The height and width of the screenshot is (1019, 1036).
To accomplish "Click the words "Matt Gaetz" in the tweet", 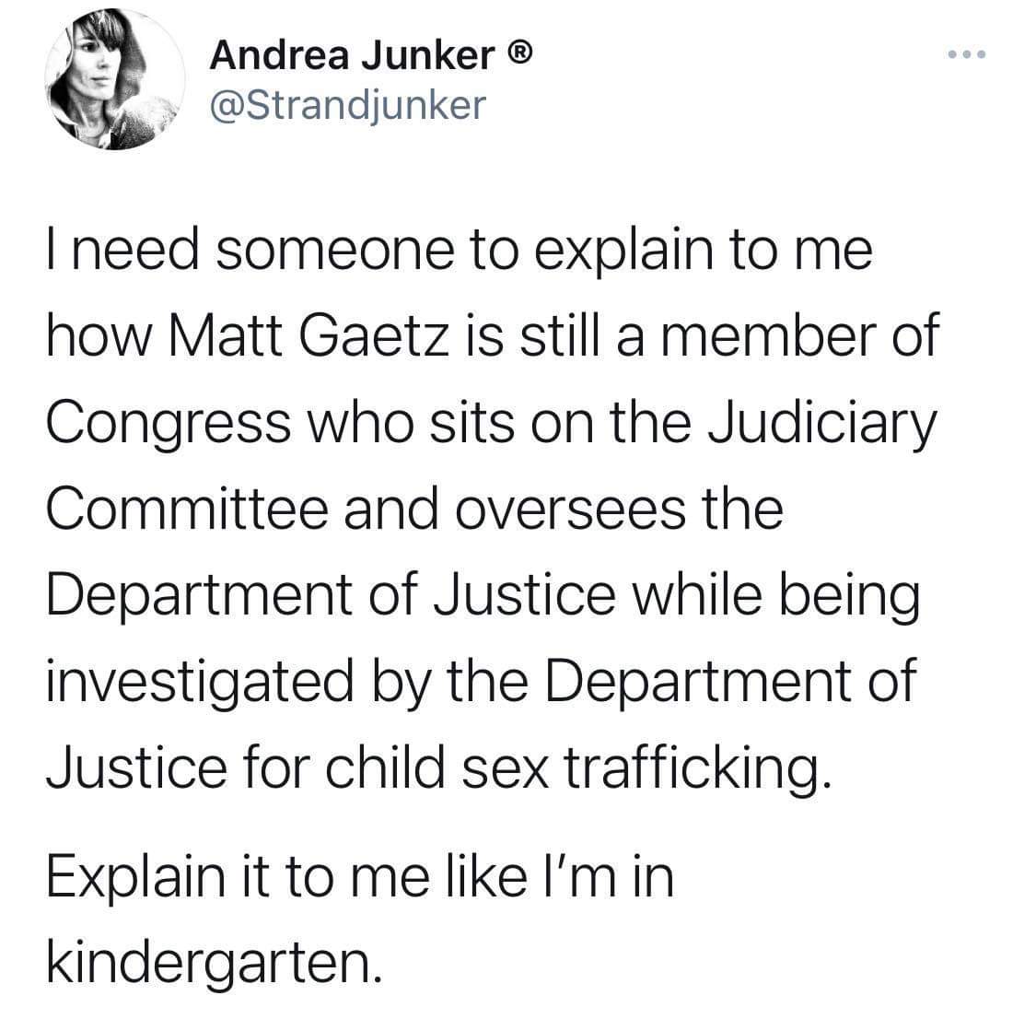I will click(x=309, y=335).
